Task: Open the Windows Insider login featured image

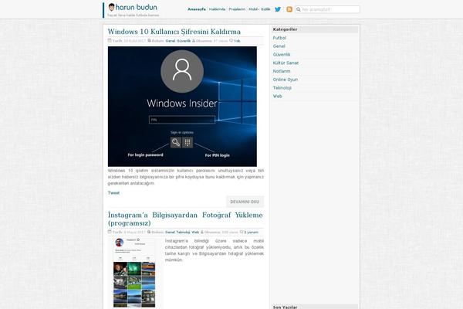Action: click(x=182, y=107)
